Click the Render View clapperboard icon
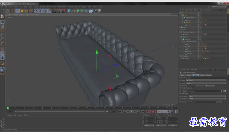229x132 pixels. (x=55, y=11)
